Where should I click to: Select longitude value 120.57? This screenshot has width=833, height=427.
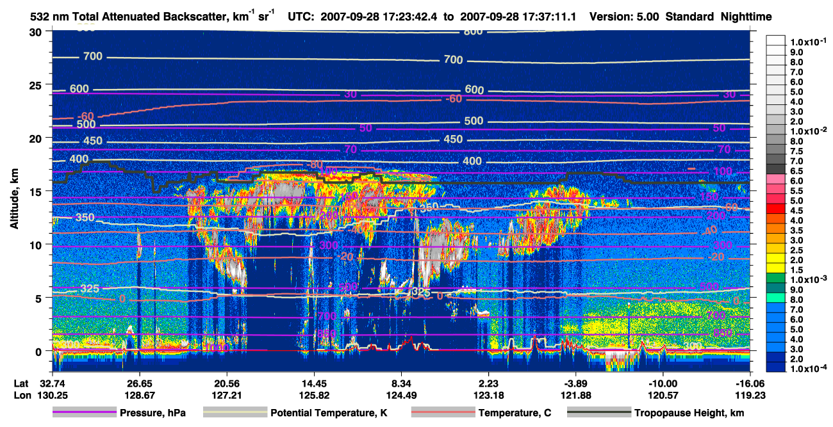coord(663,395)
